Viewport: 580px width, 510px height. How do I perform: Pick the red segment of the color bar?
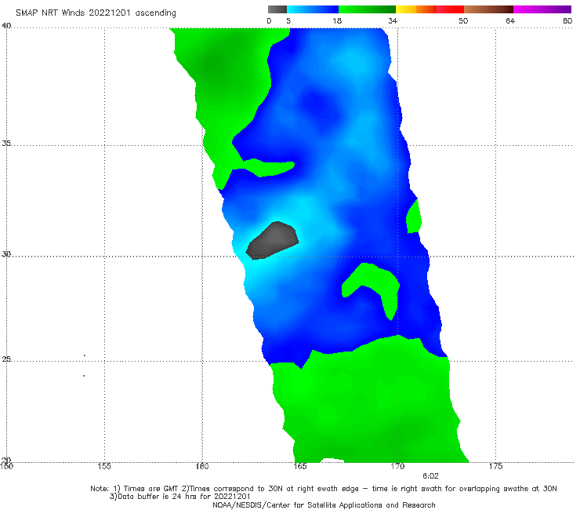(x=450, y=9)
